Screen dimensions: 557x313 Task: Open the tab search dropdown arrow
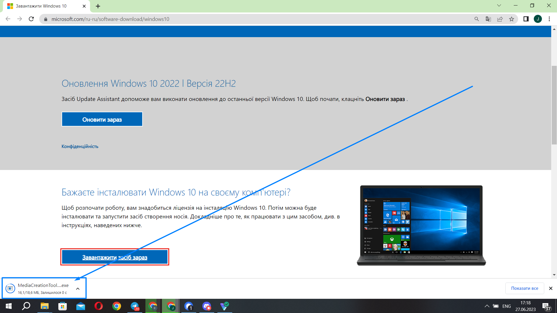click(499, 6)
